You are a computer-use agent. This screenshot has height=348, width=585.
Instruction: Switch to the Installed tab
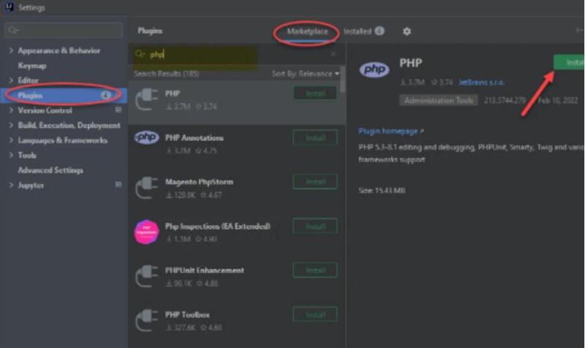click(358, 31)
